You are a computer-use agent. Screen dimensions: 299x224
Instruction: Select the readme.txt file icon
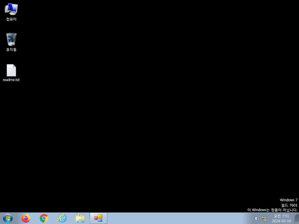pyautogui.click(x=11, y=70)
